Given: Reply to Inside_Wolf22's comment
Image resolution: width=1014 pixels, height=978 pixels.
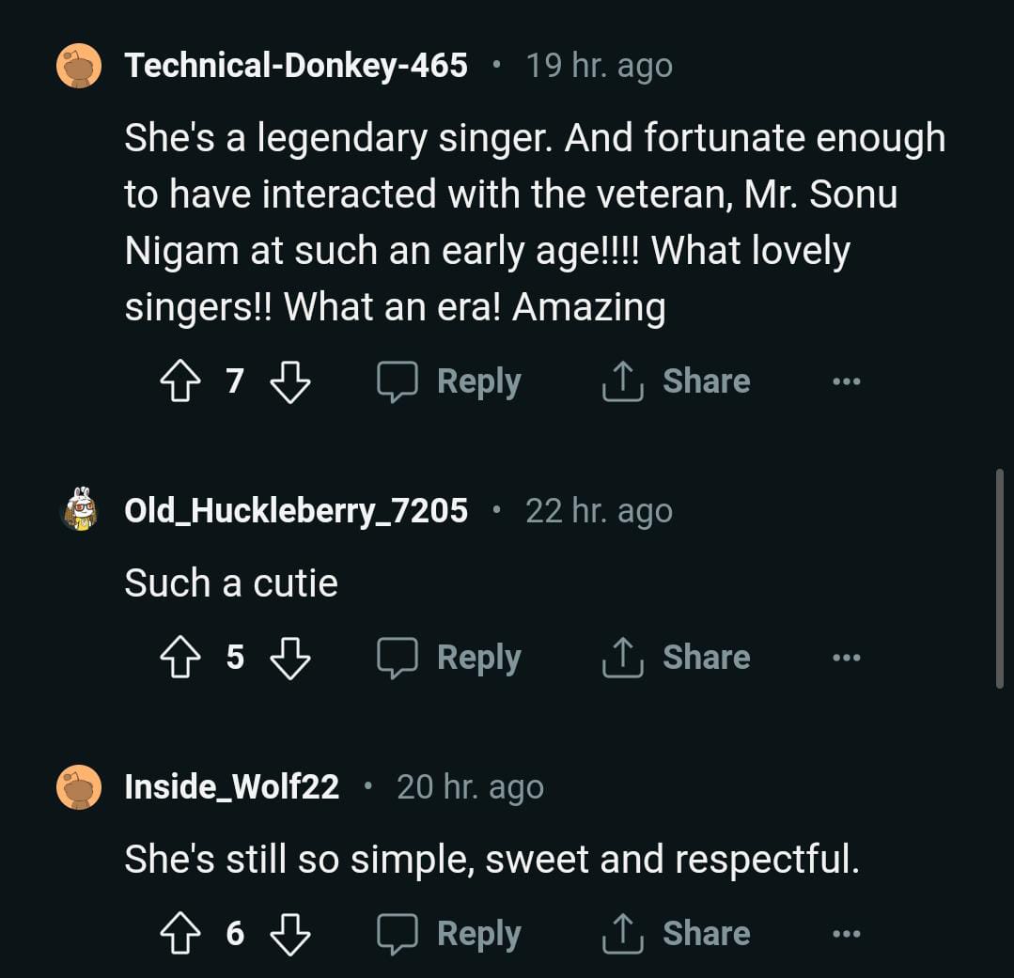Looking at the screenshot, I should (449, 934).
